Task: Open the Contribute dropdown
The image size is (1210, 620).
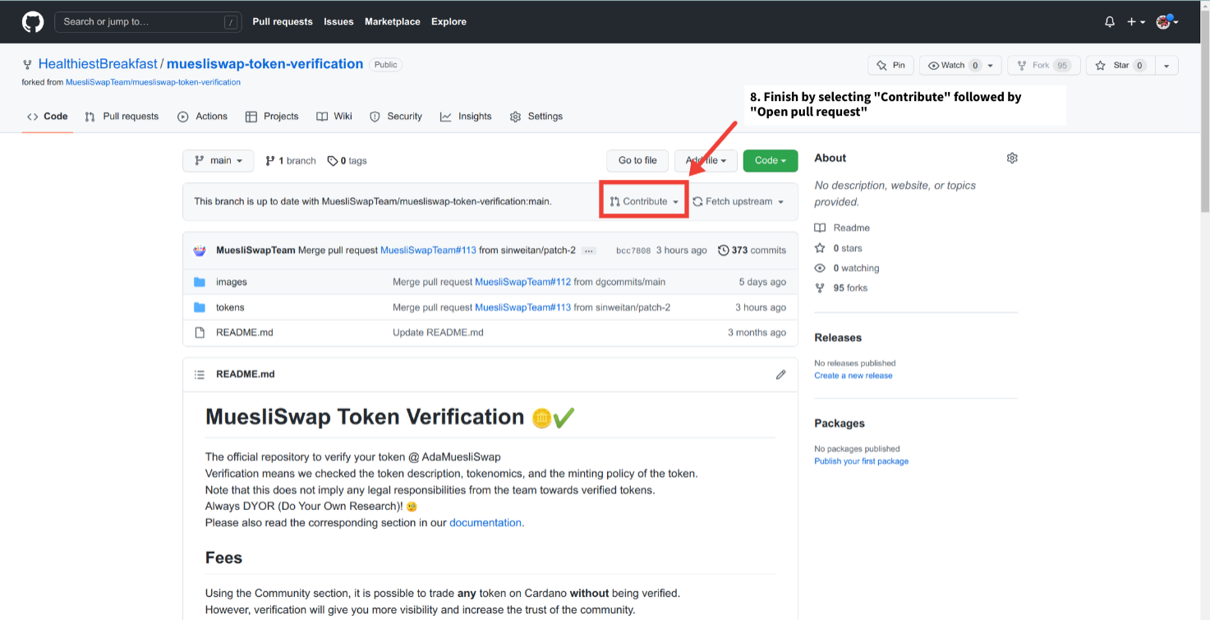Action: click(644, 201)
